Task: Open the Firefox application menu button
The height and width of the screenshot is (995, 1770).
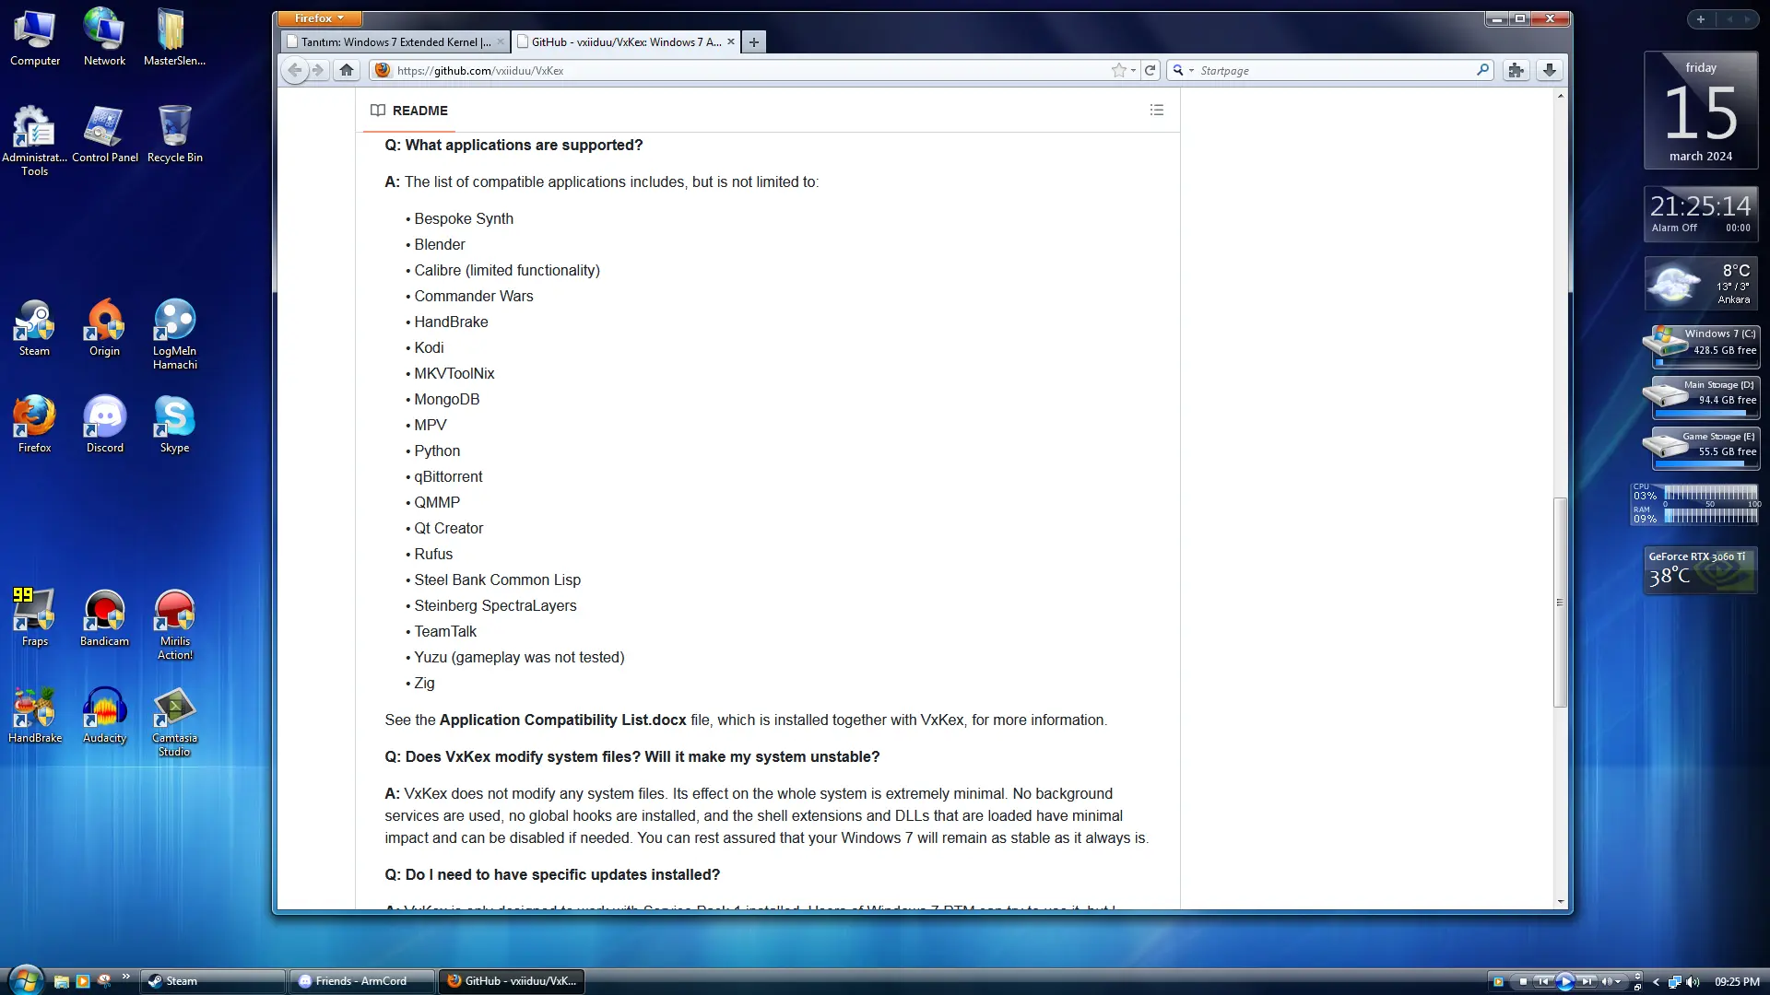Action: click(319, 18)
